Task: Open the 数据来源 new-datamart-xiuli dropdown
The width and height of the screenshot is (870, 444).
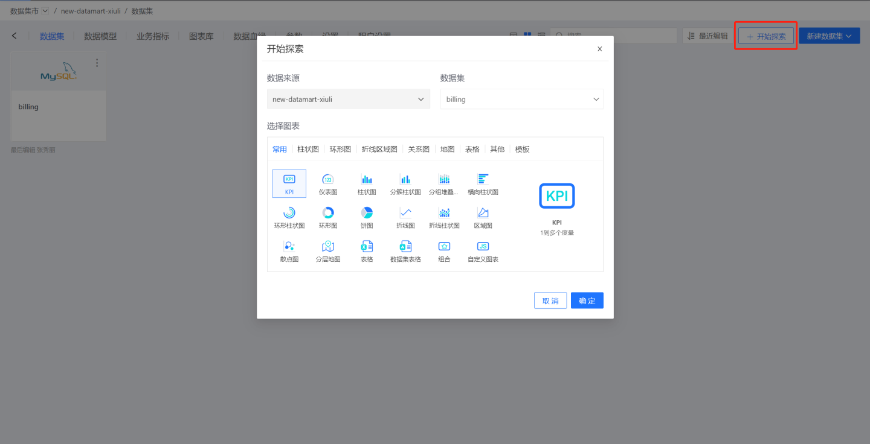Action: 349,100
